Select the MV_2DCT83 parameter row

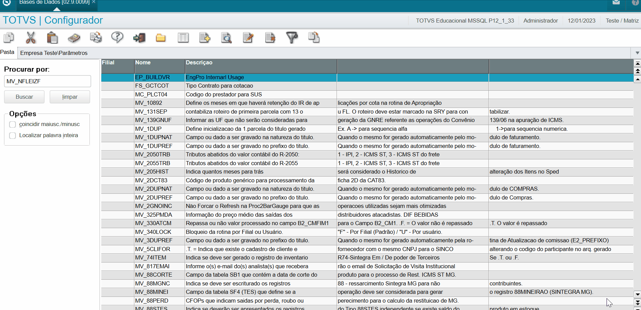click(x=367, y=181)
